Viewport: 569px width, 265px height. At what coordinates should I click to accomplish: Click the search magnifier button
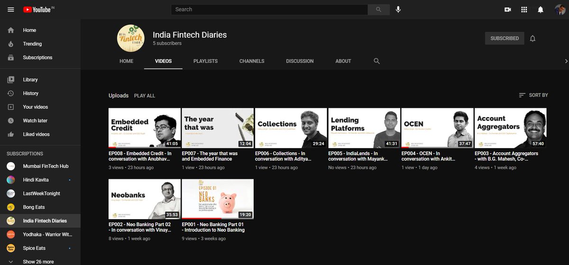(x=378, y=9)
